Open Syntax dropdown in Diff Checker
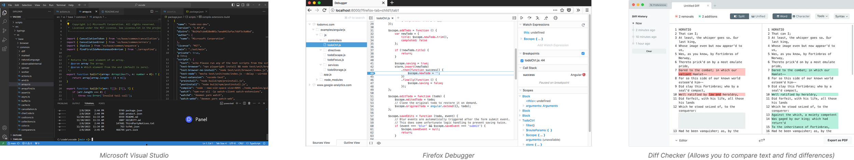The height and width of the screenshot is (160, 854). (x=841, y=16)
